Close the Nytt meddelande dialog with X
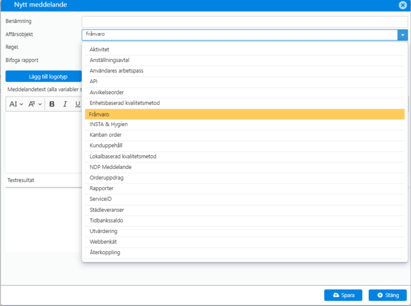 (x=403, y=5)
